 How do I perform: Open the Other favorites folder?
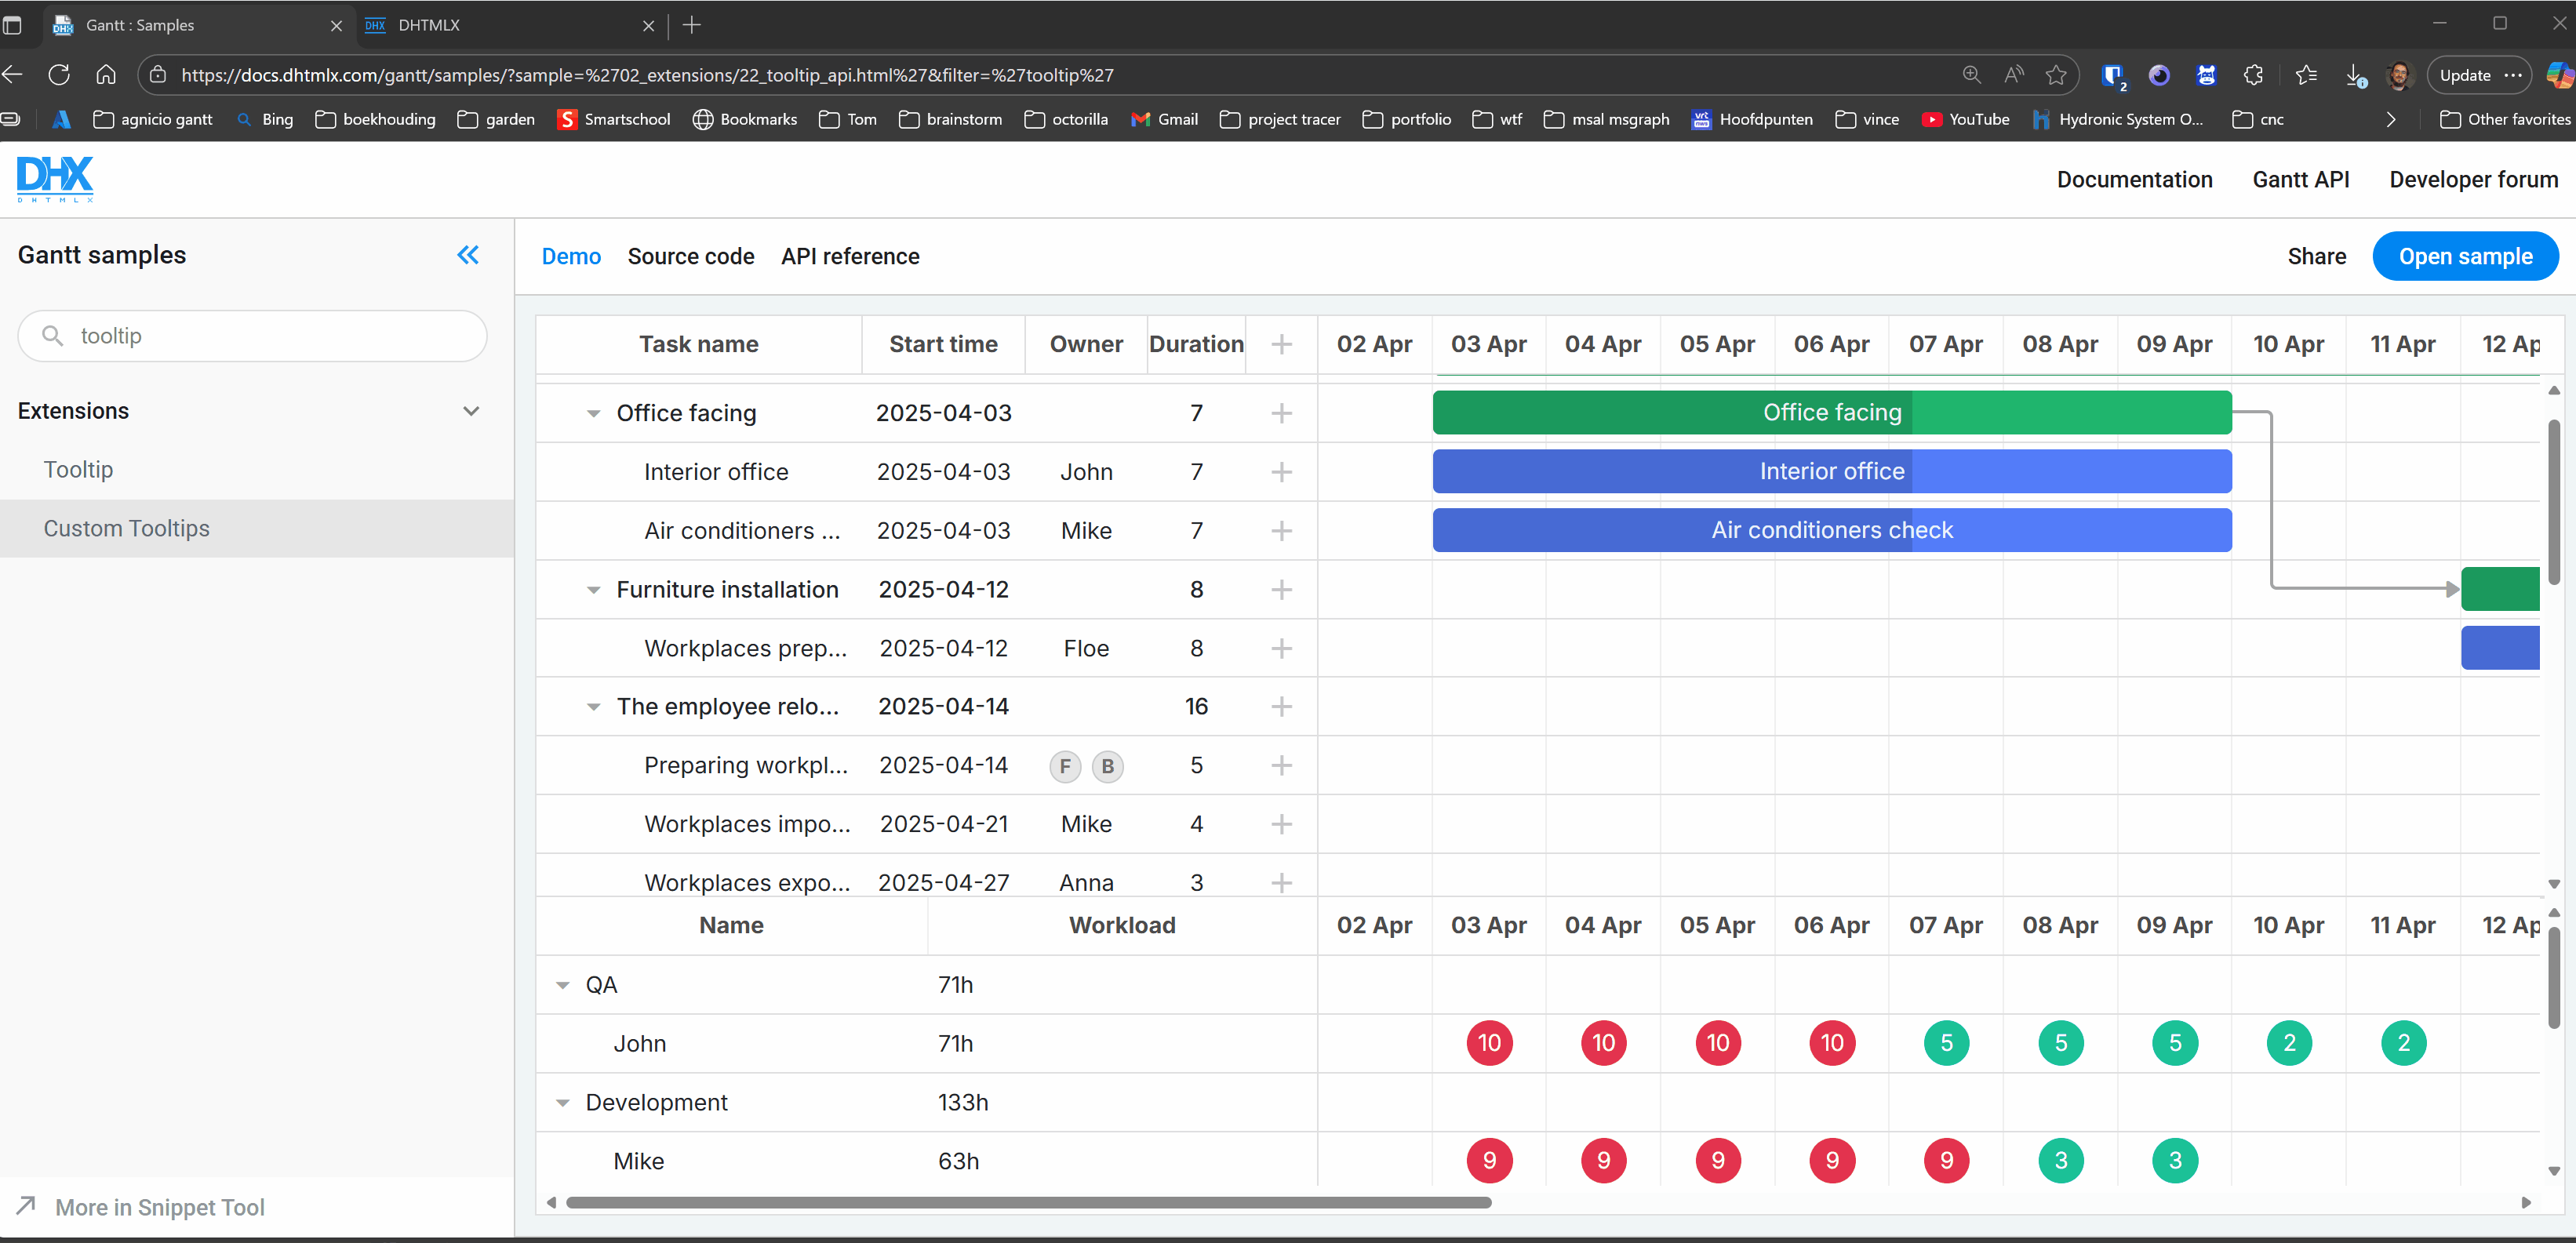[x=2504, y=119]
